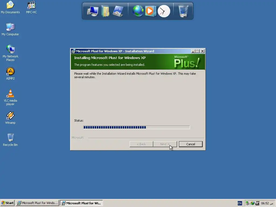
Task: Click the wizard title bar text
Action: [115, 51]
